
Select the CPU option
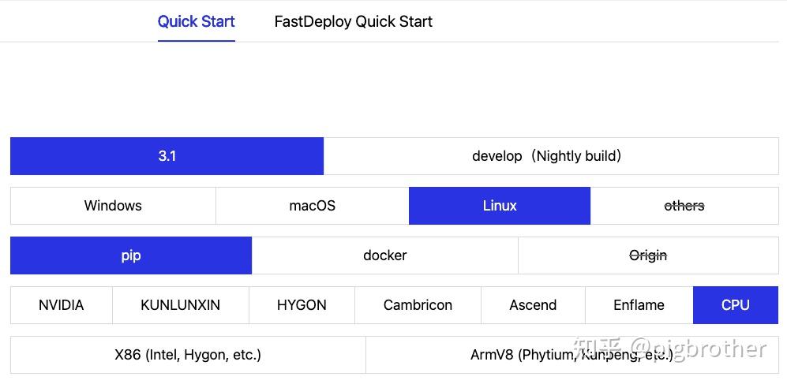tap(735, 305)
